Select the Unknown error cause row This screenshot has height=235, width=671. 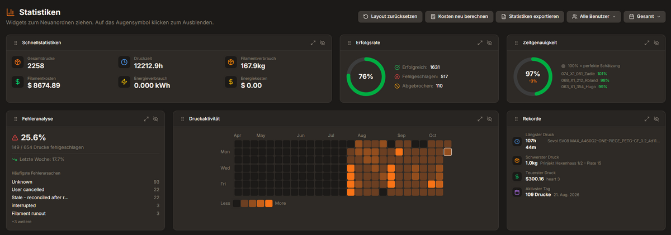(86, 182)
